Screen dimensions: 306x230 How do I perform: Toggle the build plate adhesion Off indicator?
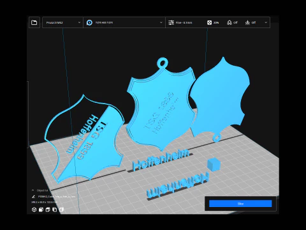tap(250, 22)
